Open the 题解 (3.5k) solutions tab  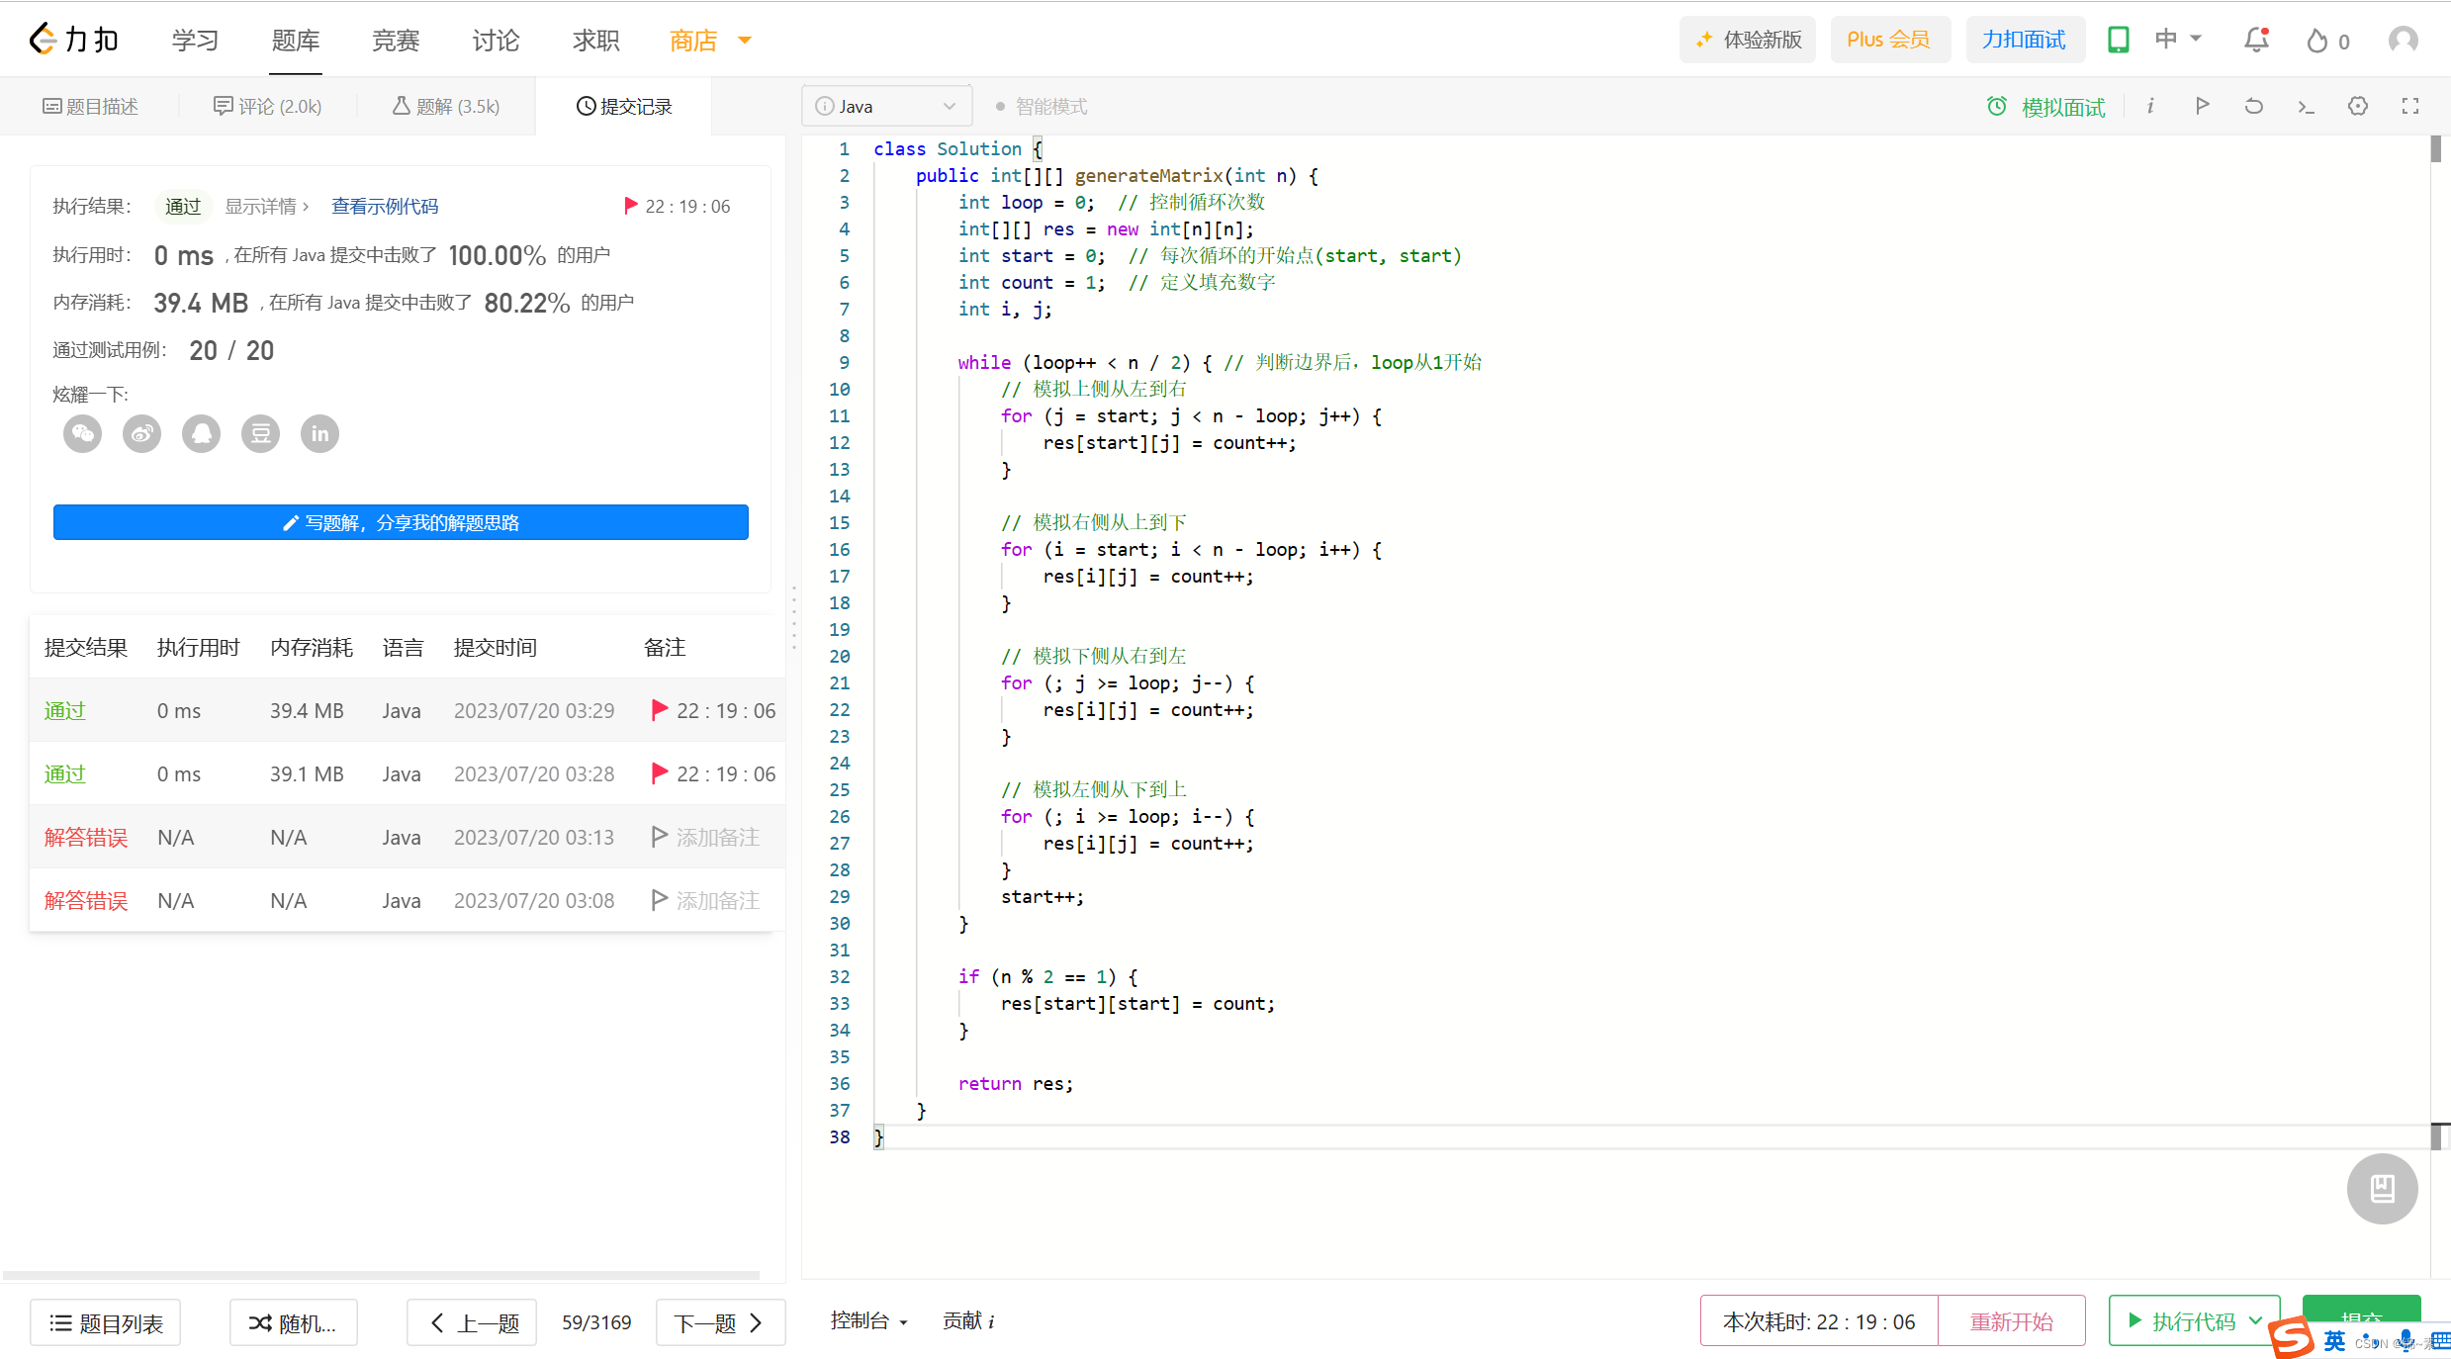pyautogui.click(x=446, y=106)
